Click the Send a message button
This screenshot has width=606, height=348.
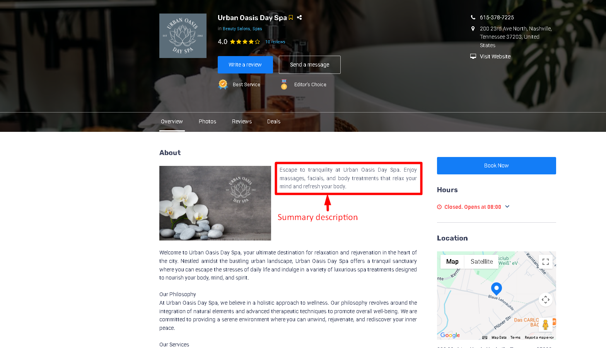point(310,65)
